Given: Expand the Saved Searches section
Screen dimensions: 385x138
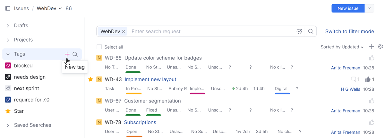Looking at the screenshot, I should coord(8,125).
